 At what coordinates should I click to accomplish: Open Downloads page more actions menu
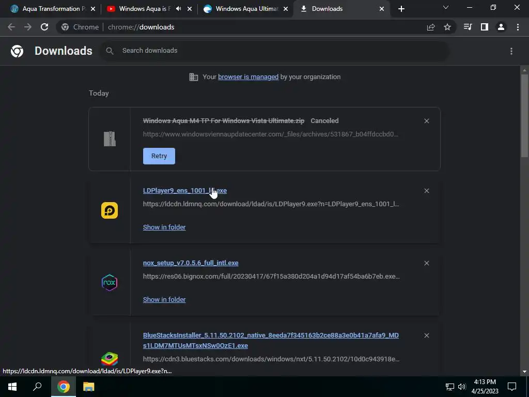click(x=511, y=51)
